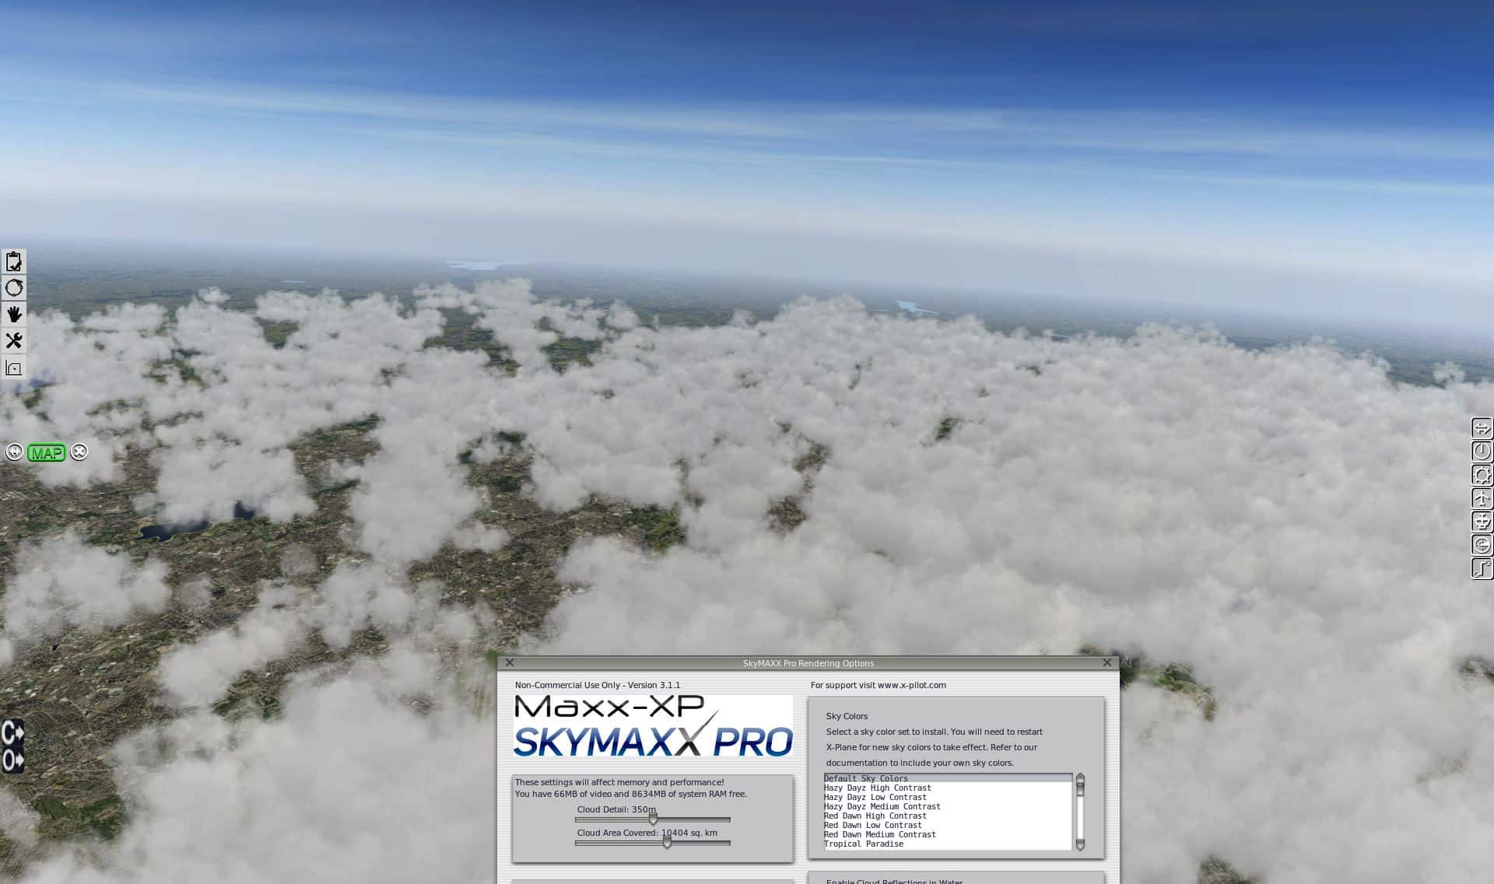The width and height of the screenshot is (1494, 884).
Task: Toggle the green MAP button
Action: [46, 453]
